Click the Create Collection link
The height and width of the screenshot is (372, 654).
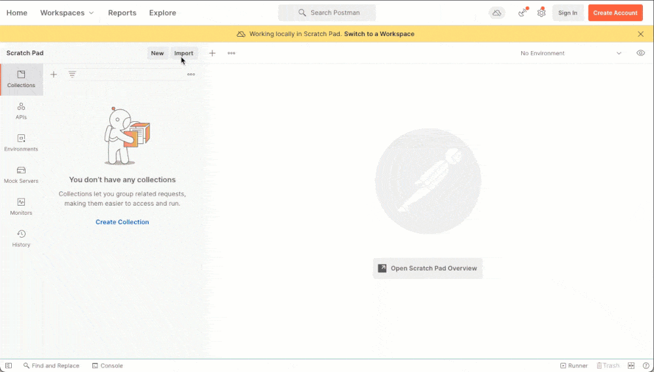coord(122,222)
